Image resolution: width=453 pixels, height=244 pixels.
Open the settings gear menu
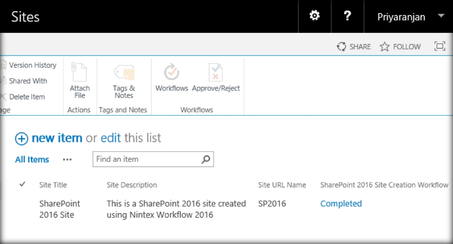(315, 15)
